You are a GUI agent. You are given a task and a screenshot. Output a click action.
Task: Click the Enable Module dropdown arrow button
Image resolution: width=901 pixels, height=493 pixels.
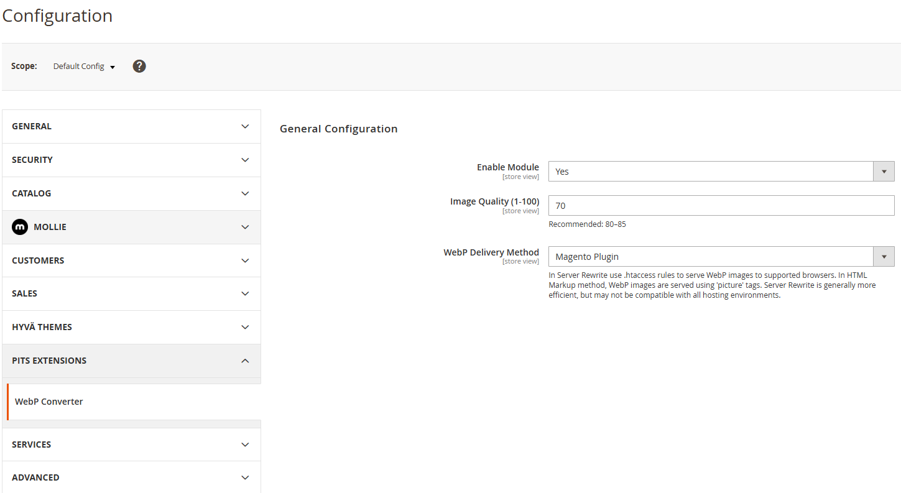[884, 172]
